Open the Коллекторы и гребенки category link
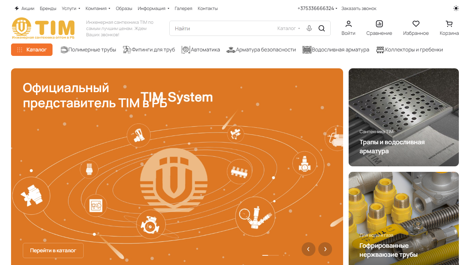The height and width of the screenshot is (265, 472). point(414,50)
